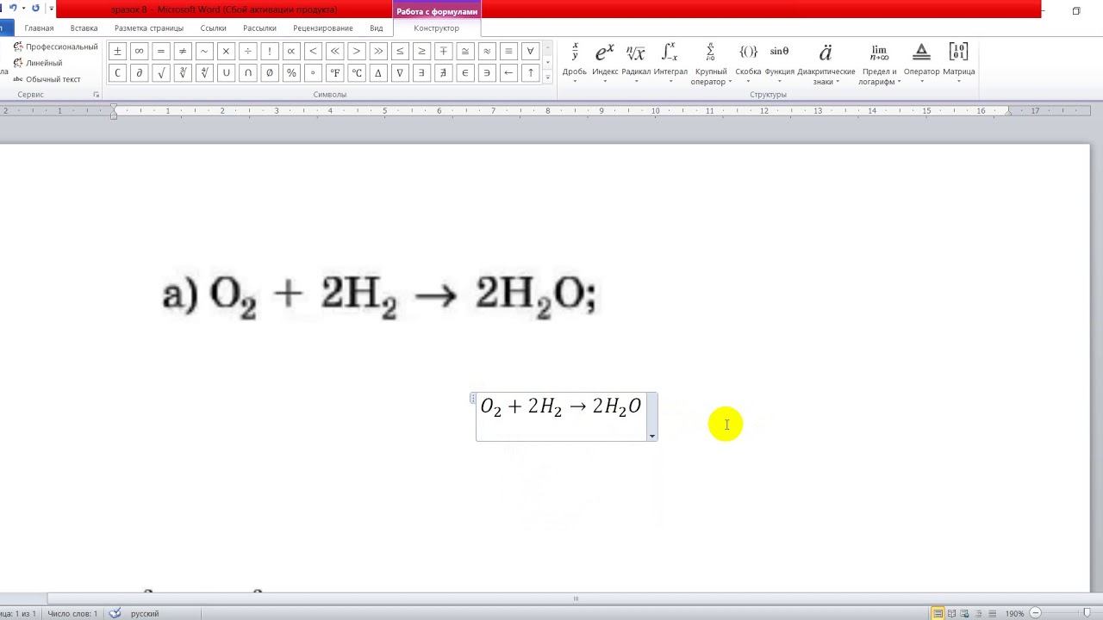Open the Радикал dropdown
This screenshot has width=1103, height=620.
636,64
